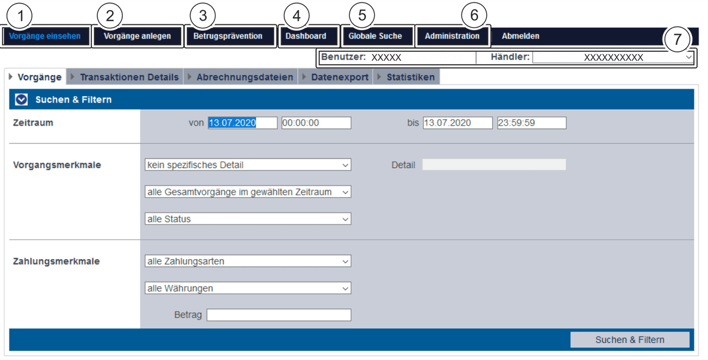Open the Dashboard menu item
The height and width of the screenshot is (360, 708).
click(x=306, y=36)
